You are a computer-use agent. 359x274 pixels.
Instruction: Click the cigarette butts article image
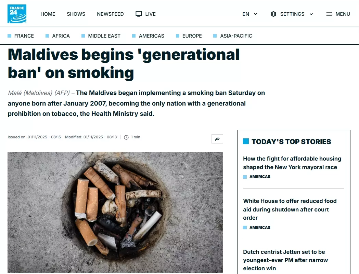115,212
